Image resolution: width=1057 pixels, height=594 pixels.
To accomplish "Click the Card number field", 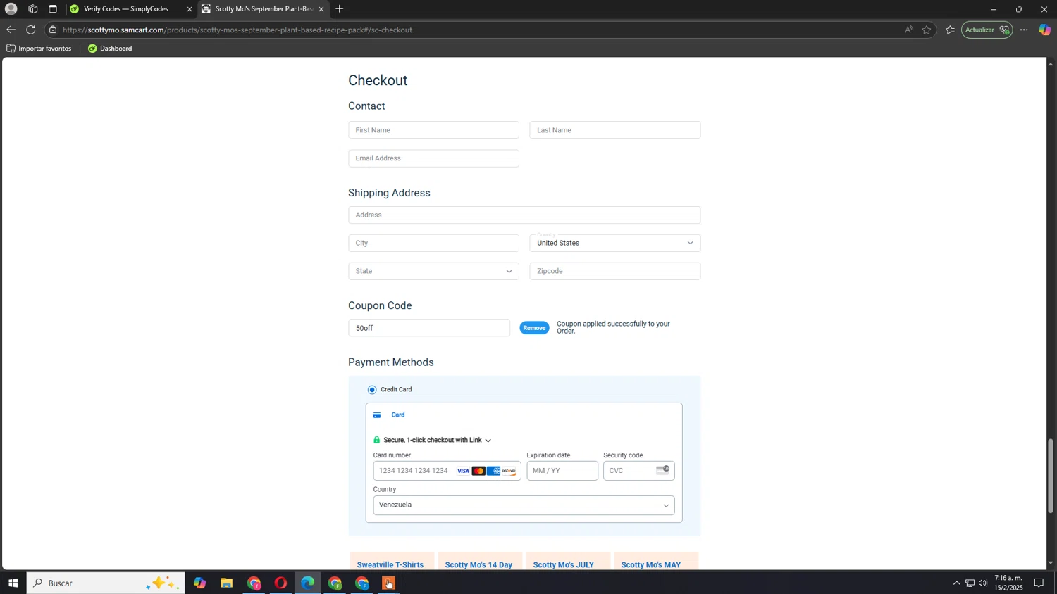I will 447,471.
